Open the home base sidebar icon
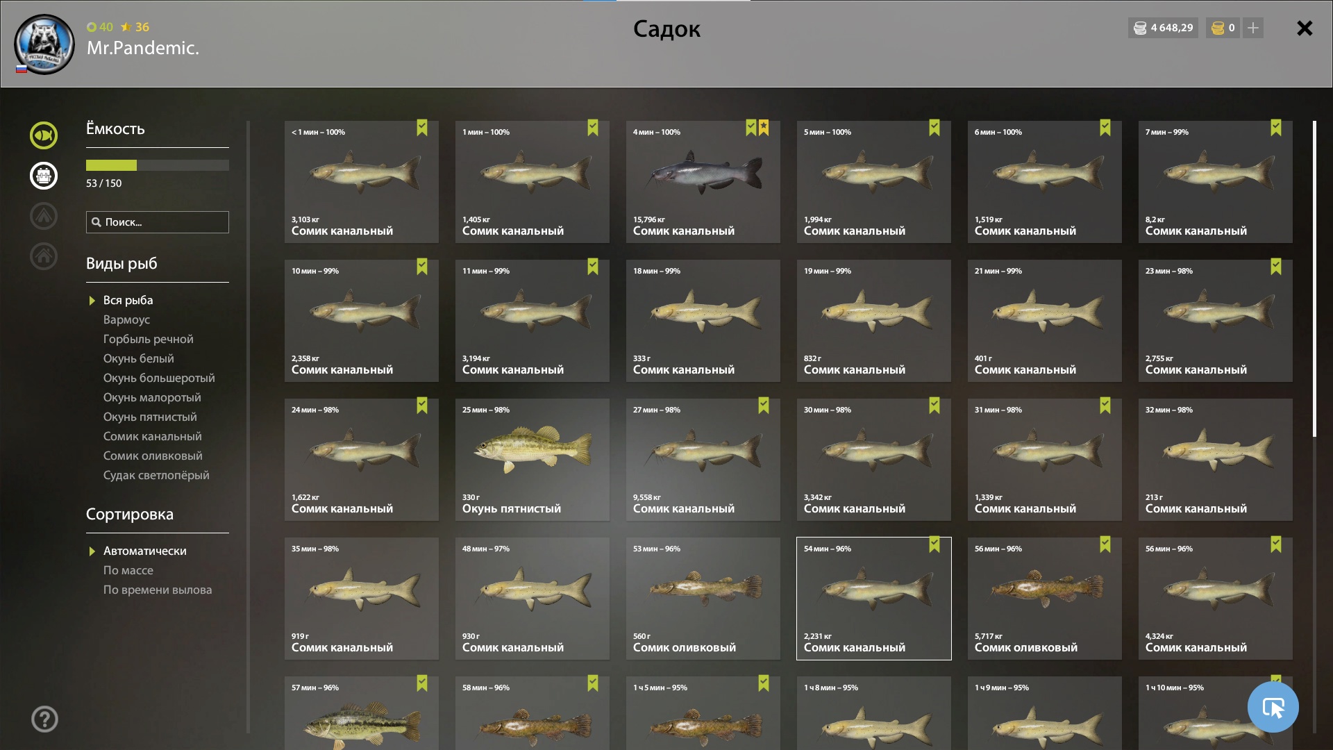 click(x=44, y=256)
